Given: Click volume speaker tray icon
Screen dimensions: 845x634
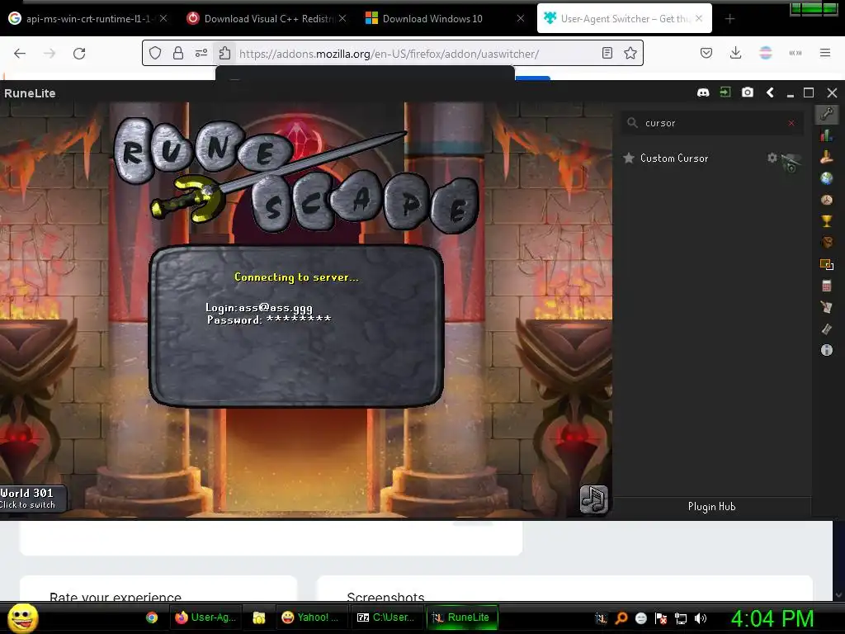Looking at the screenshot, I should pos(701,618).
